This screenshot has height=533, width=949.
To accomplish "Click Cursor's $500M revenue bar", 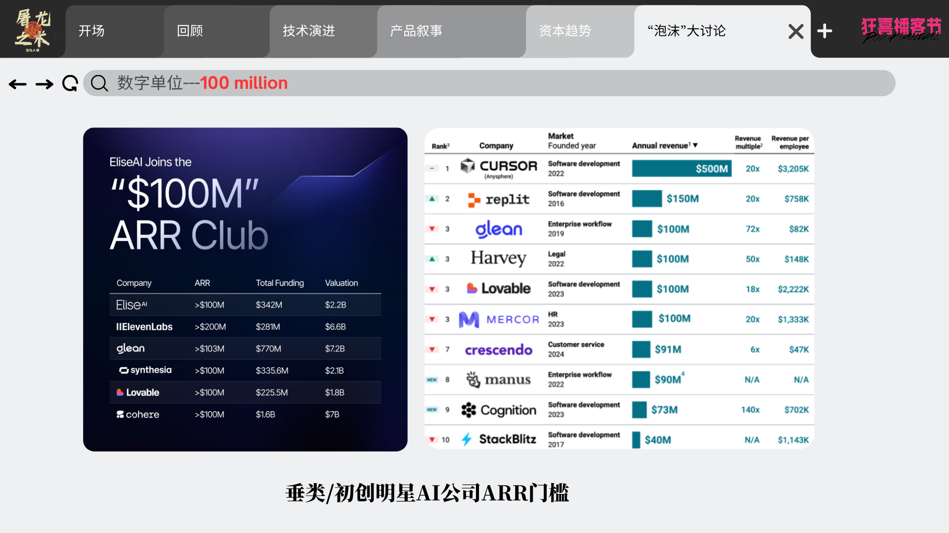I will (x=681, y=169).
